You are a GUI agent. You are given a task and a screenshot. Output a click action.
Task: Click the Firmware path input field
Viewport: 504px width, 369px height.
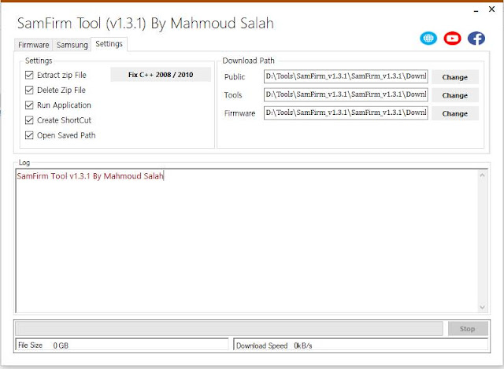pos(346,113)
